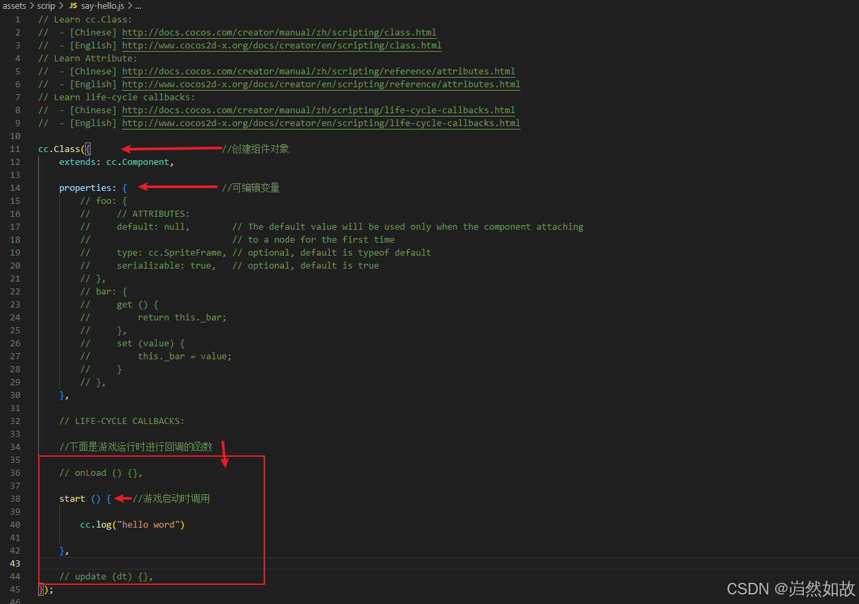Click 'serializable: true,' commented code
This screenshot has height=604, width=859.
(166, 265)
